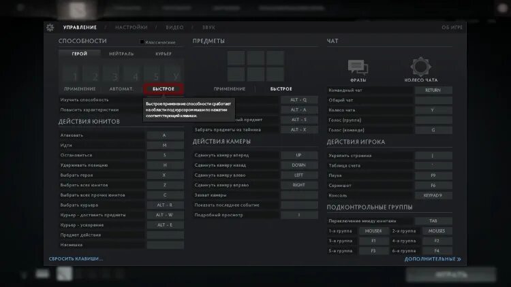Viewport: 511px width, 287px height.
Task: Choose БЫСТРОЕ mode under abilities
Action: [164, 89]
